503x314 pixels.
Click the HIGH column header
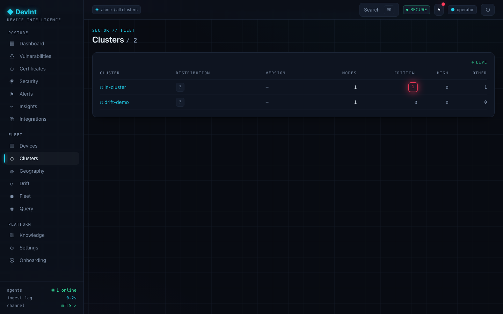[x=443, y=73]
